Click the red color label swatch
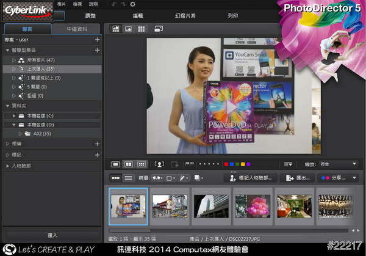Screen dimensions: 366x256 click(x=226, y=164)
